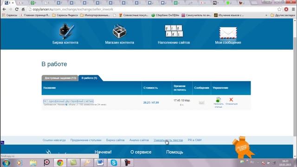The image size is (297, 167).
Task: Click the RU language indicator in tray
Action: [x=252, y=162]
